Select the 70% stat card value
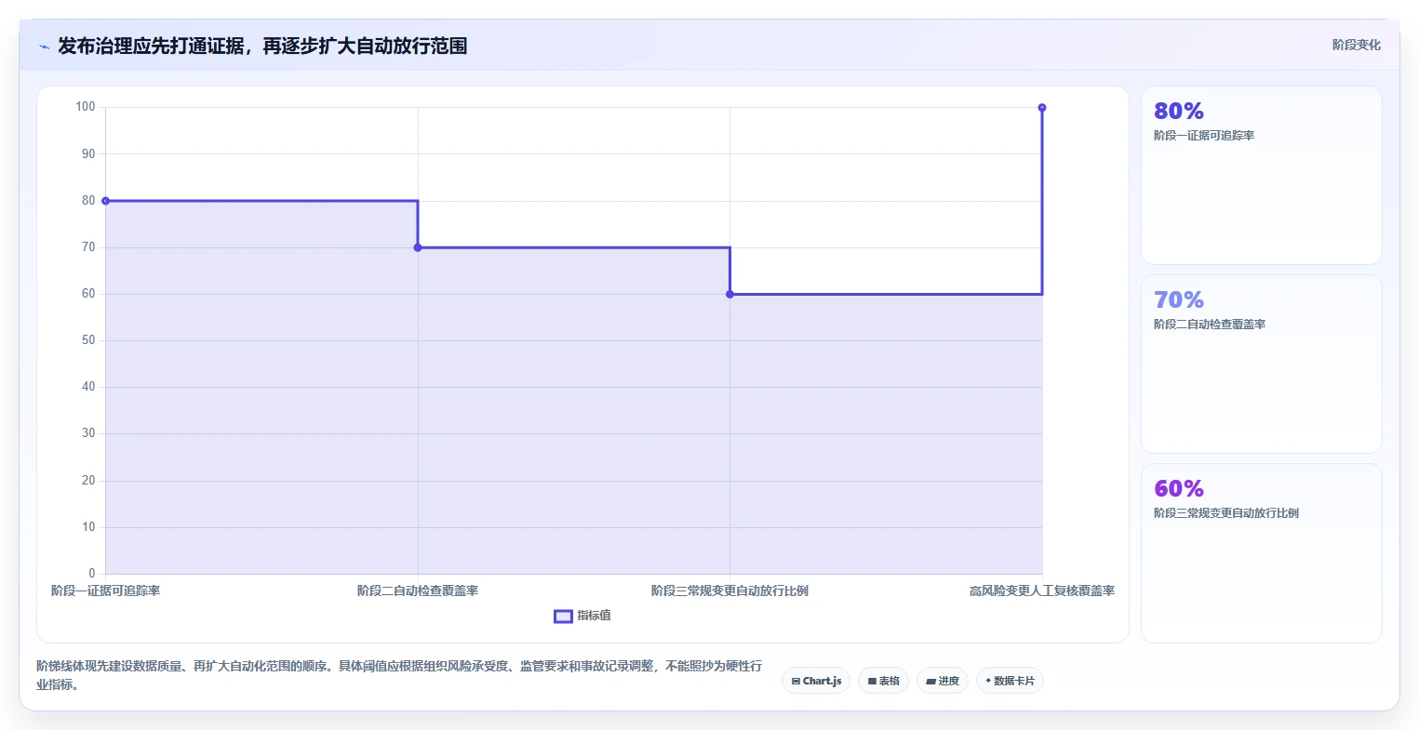1419x730 pixels. point(1179,299)
